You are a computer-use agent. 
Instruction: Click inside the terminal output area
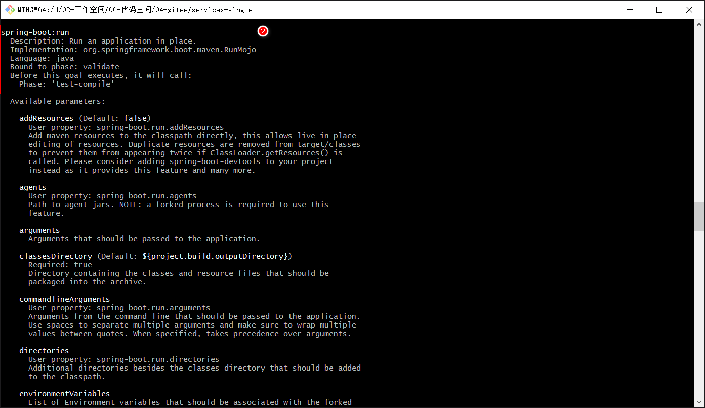point(455,202)
